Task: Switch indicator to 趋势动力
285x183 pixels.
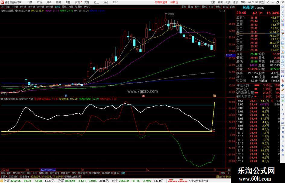Action: point(43,173)
